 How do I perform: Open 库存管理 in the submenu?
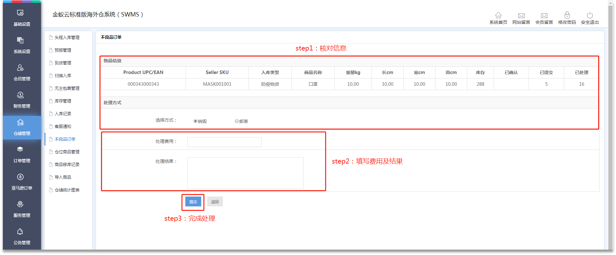(63, 101)
